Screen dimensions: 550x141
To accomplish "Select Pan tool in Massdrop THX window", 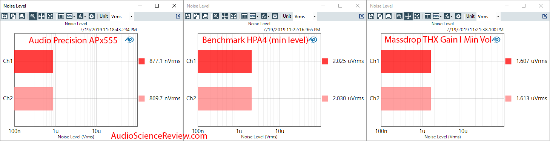I will click(x=408, y=16).
